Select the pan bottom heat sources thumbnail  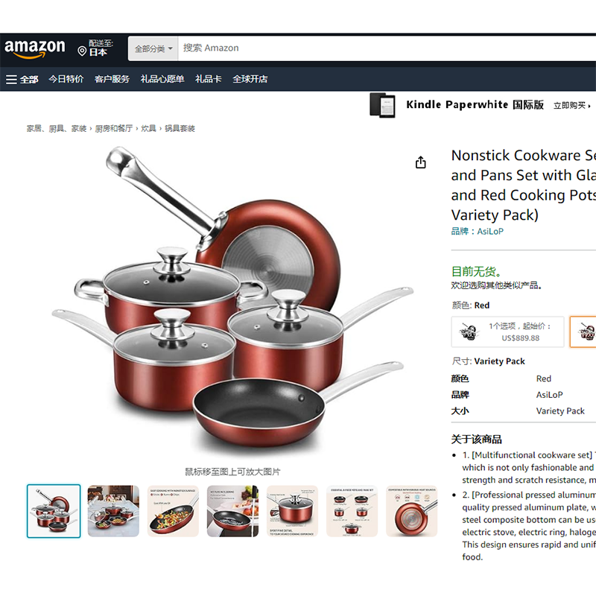point(412,511)
